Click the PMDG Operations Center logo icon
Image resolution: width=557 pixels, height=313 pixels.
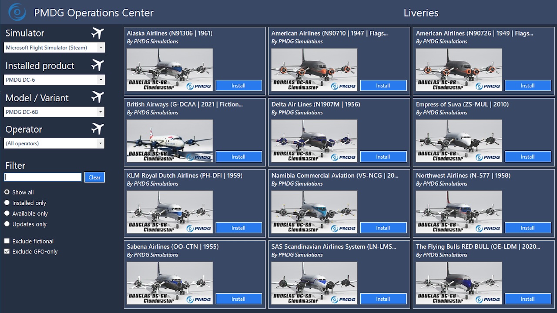(x=17, y=12)
